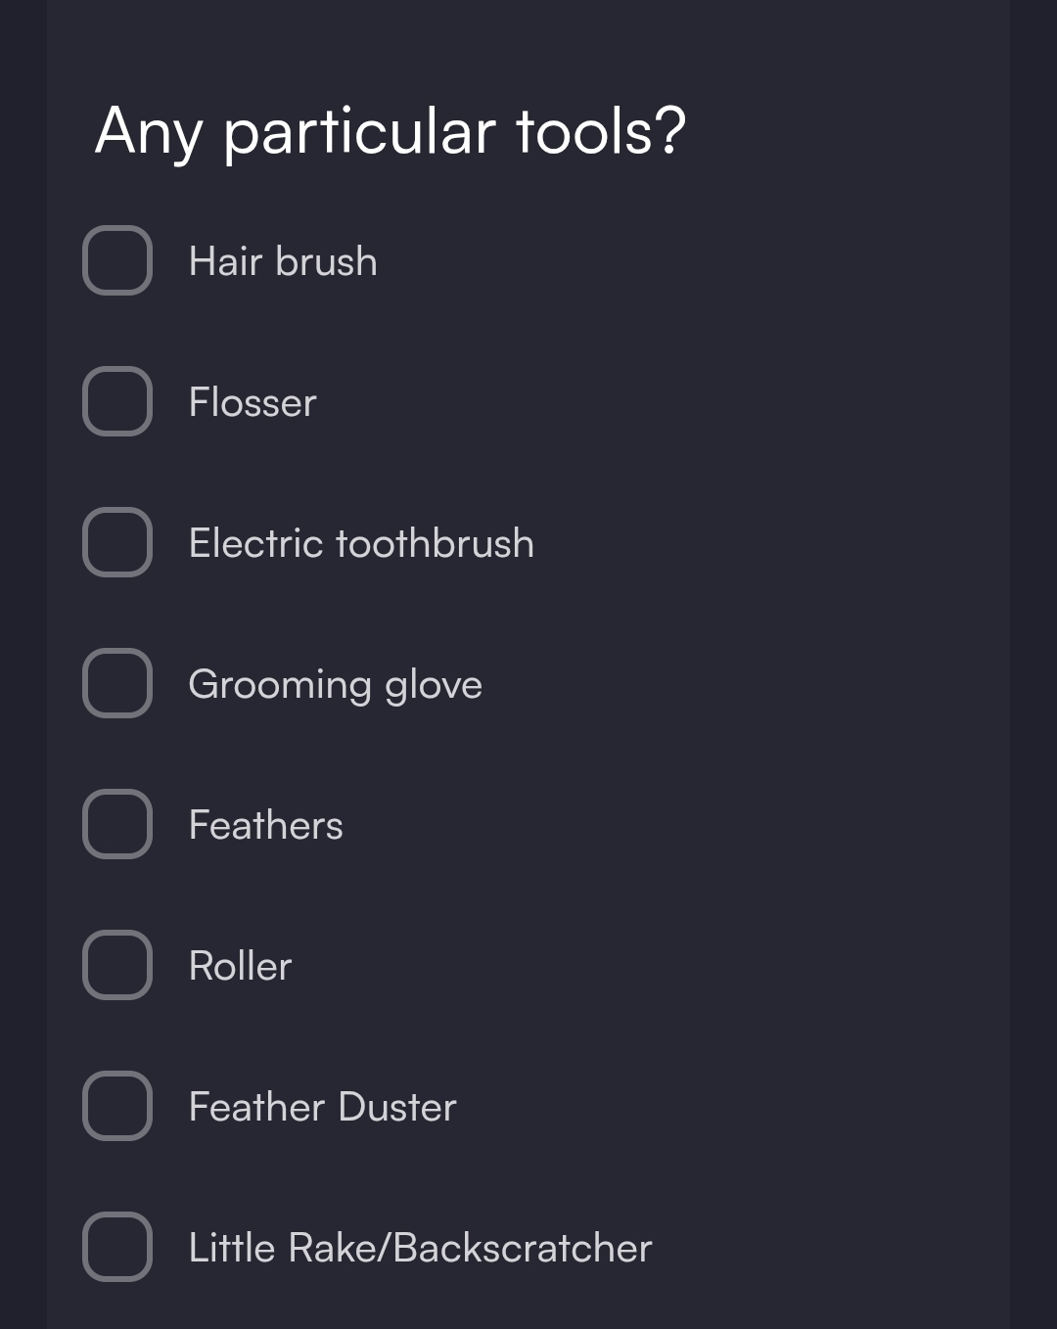Screen dimensions: 1057x1329
Task: Click the 'Little Rake/Backscratcher' label text
Action: point(420,1249)
